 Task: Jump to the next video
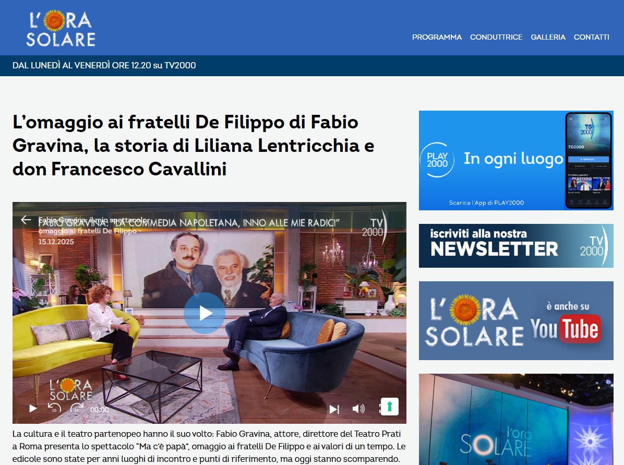[334, 409]
